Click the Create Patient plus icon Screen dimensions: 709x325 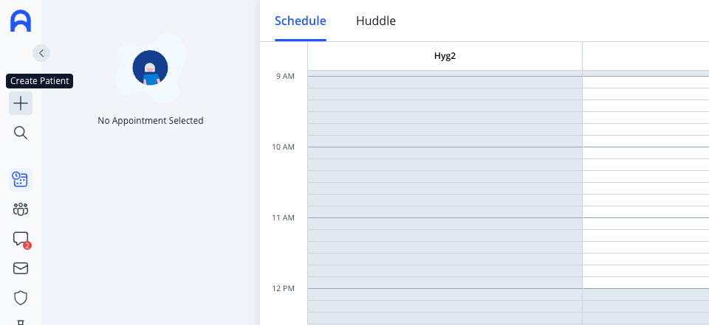point(21,103)
